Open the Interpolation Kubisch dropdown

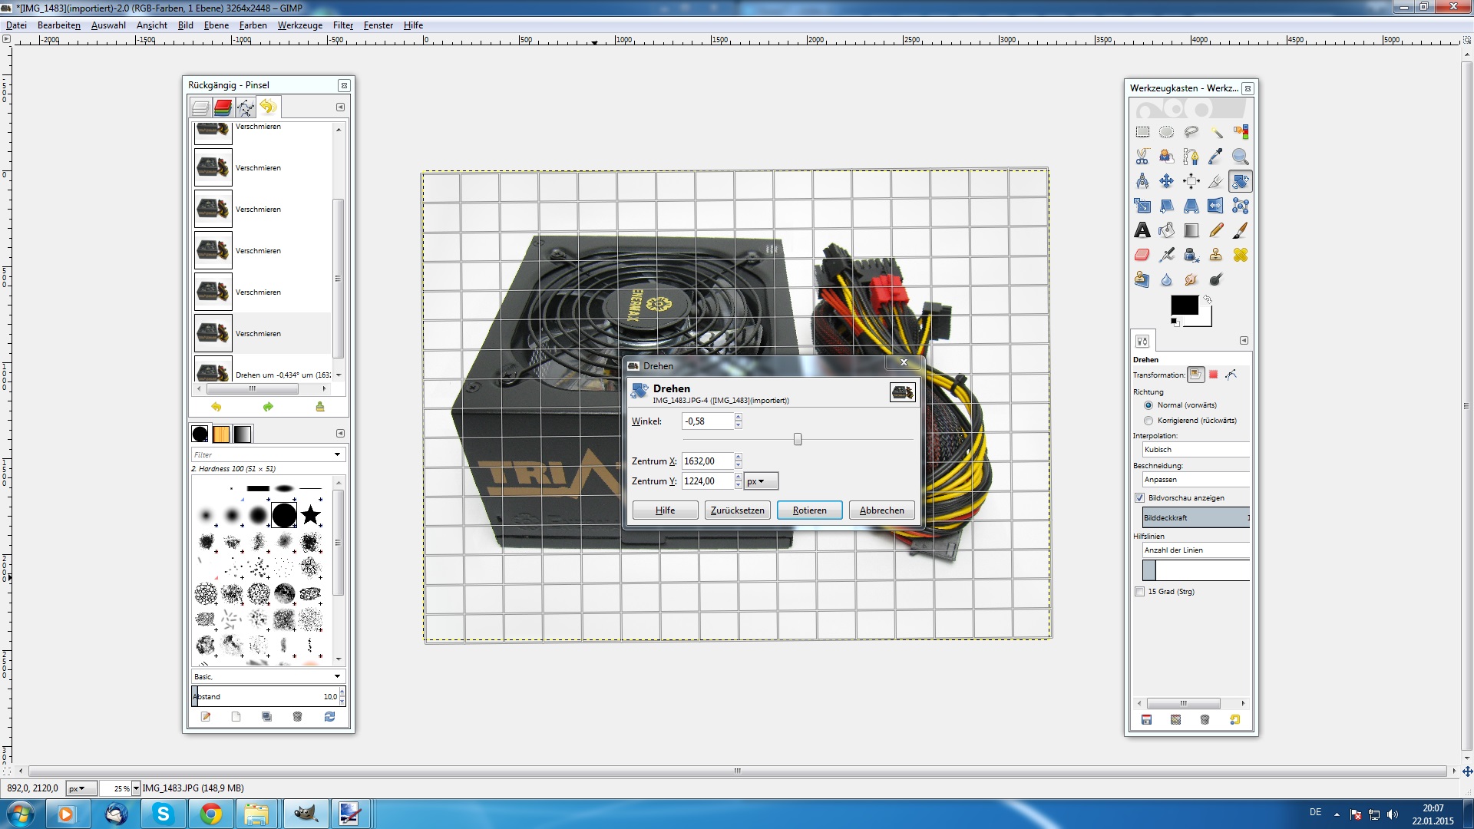point(1196,450)
